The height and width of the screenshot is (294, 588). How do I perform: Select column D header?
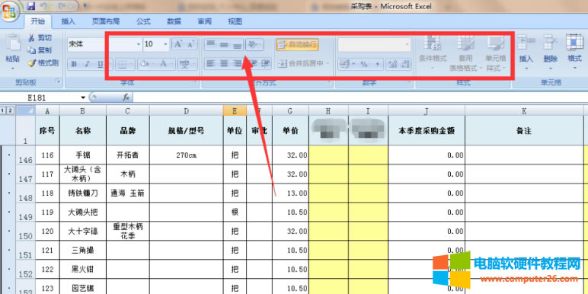187,110
